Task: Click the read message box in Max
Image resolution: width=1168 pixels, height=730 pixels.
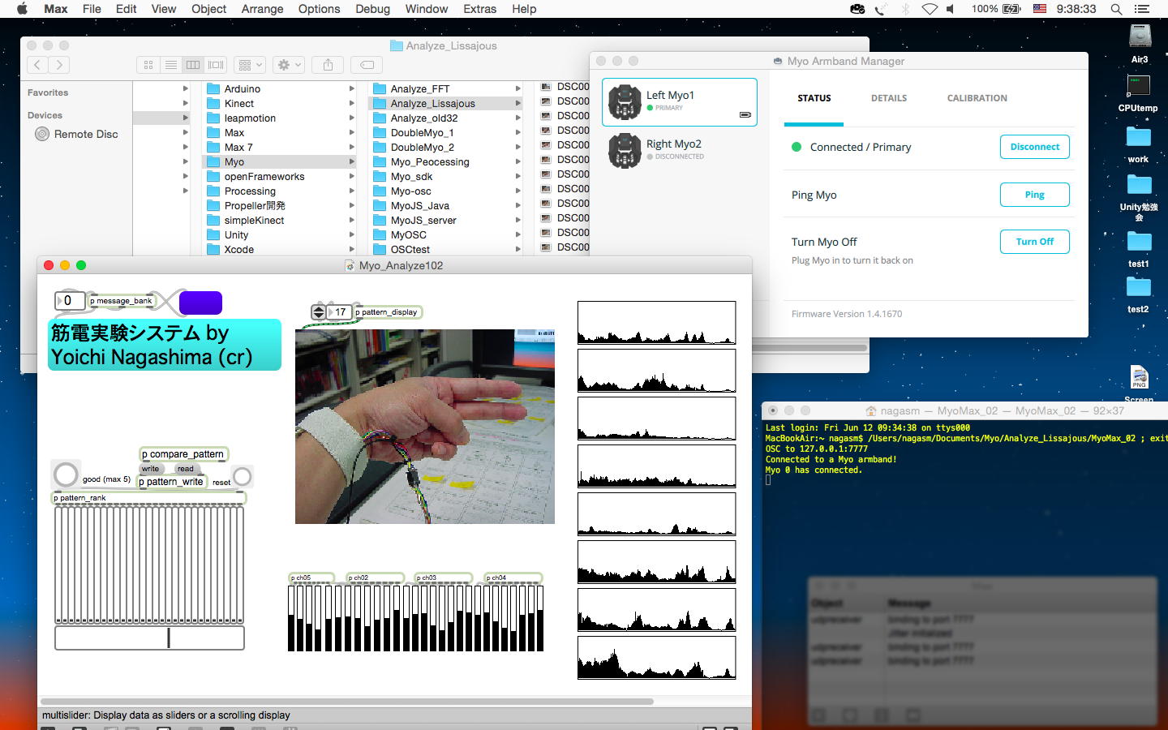Action: click(x=186, y=469)
